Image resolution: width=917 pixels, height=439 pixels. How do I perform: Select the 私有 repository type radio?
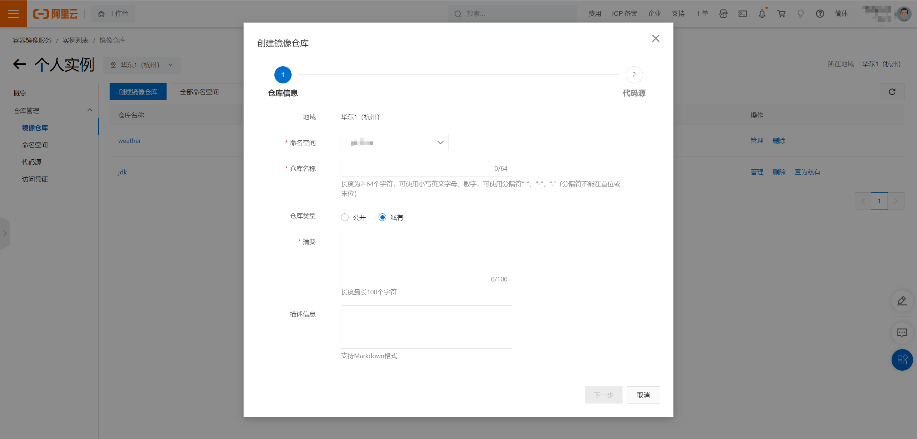coord(382,217)
